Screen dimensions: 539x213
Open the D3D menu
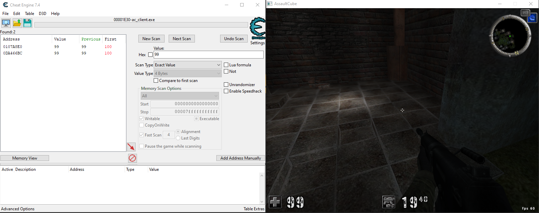pyautogui.click(x=43, y=14)
